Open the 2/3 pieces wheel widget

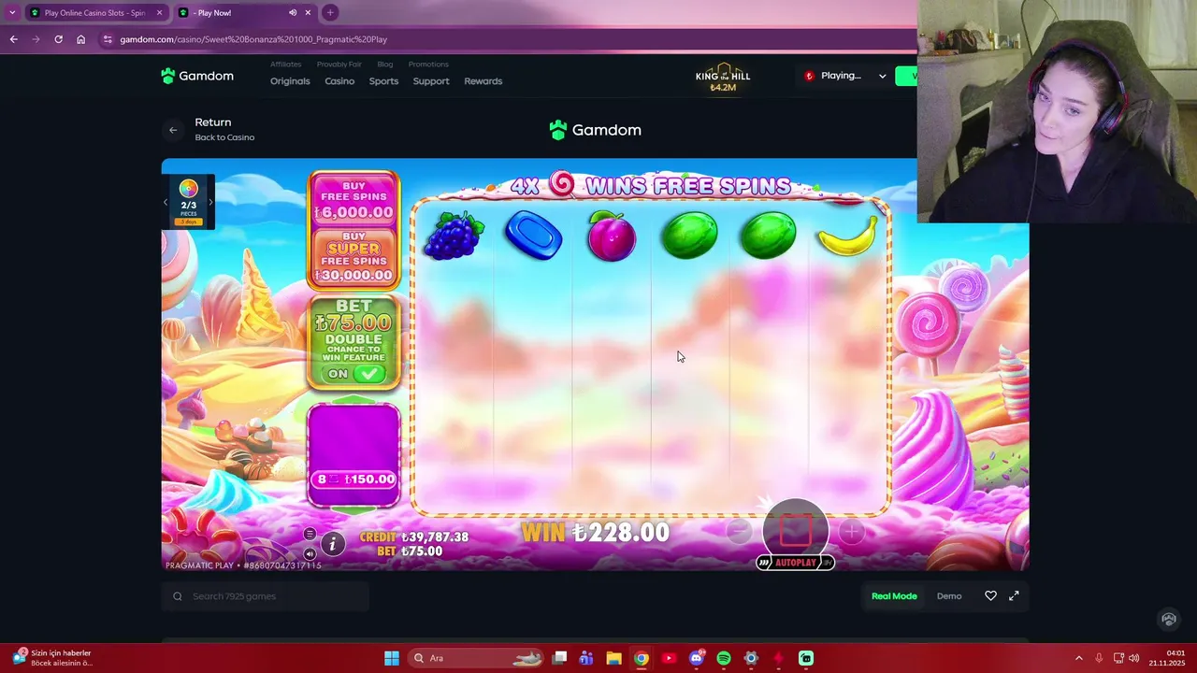(x=189, y=202)
